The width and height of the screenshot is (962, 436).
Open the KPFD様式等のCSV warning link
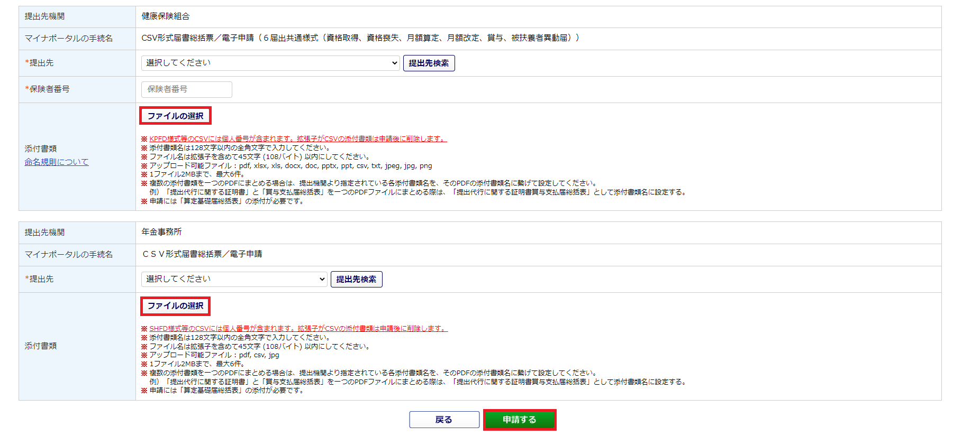pyautogui.click(x=298, y=139)
